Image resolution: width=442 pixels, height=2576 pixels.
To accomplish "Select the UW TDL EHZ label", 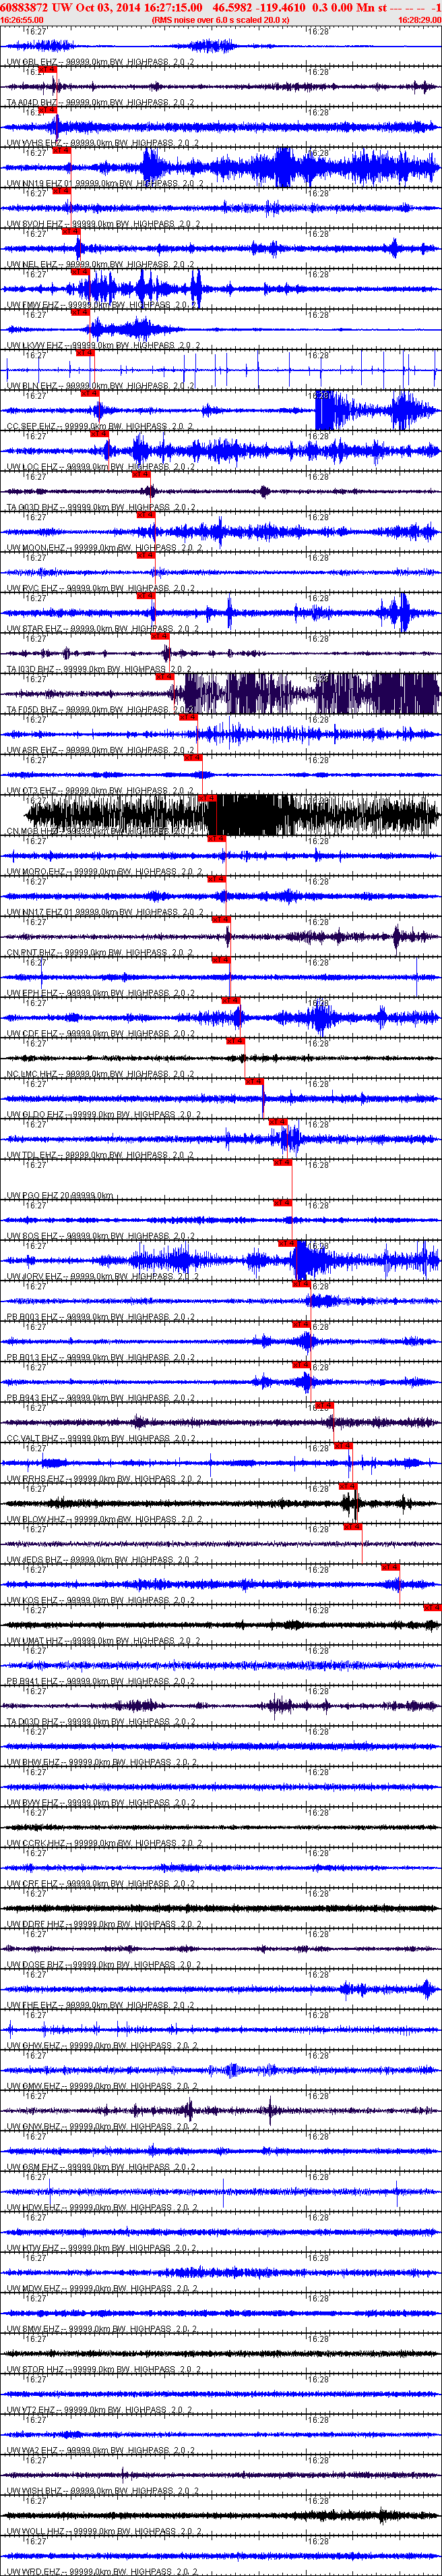I will 101,1155.
